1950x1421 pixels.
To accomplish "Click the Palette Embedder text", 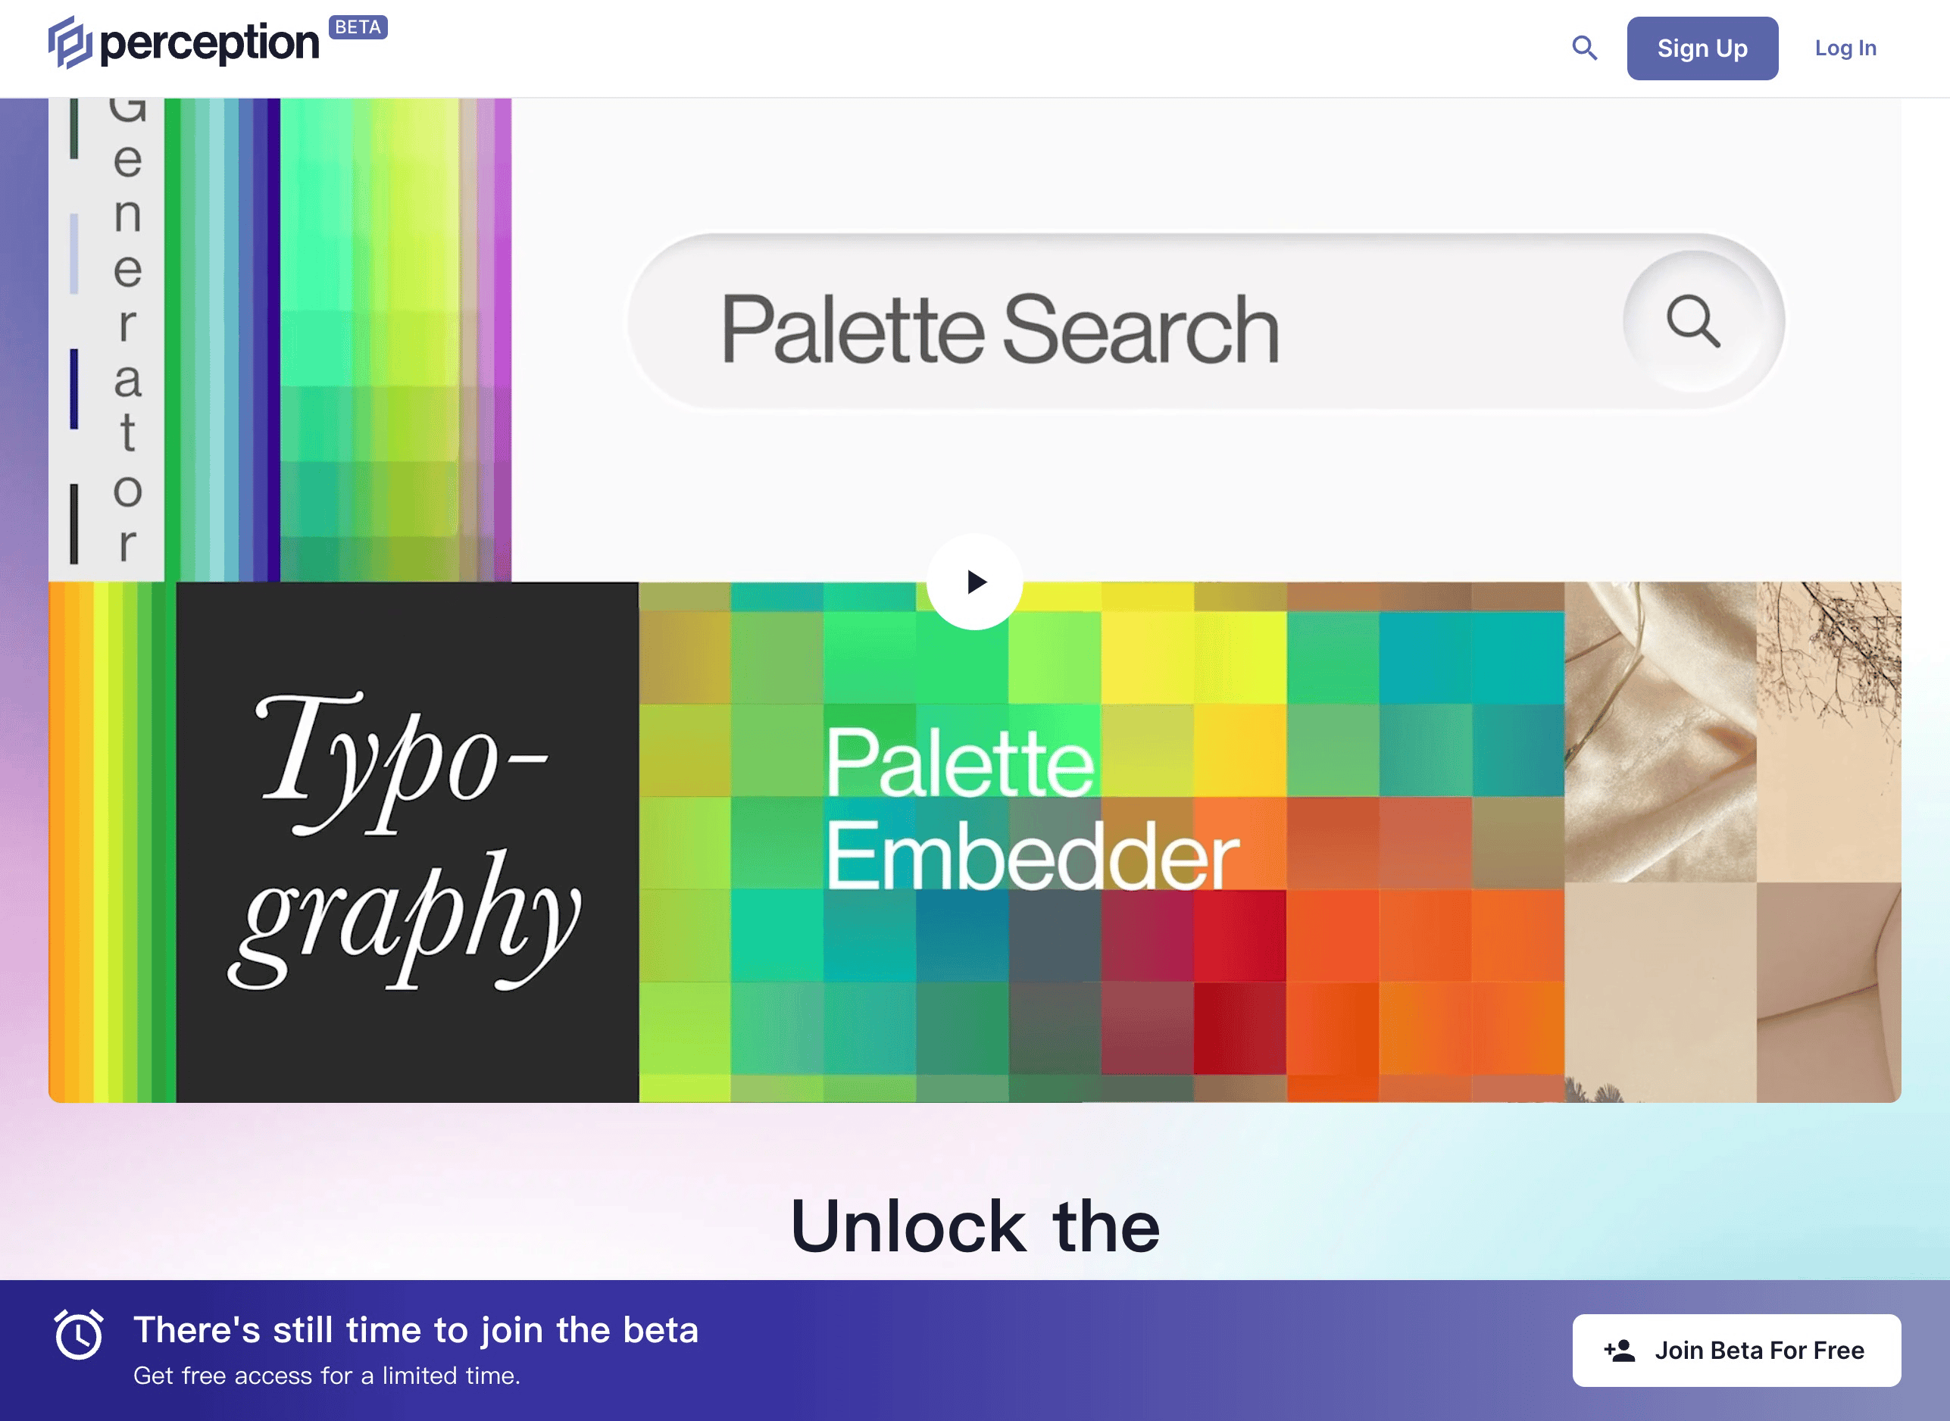I will pyautogui.click(x=1031, y=808).
